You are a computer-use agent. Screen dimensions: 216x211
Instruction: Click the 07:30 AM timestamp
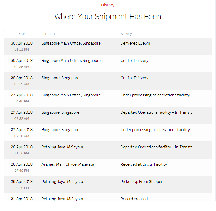(21, 136)
